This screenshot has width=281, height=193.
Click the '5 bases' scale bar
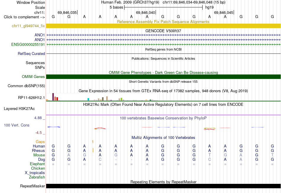163,7
